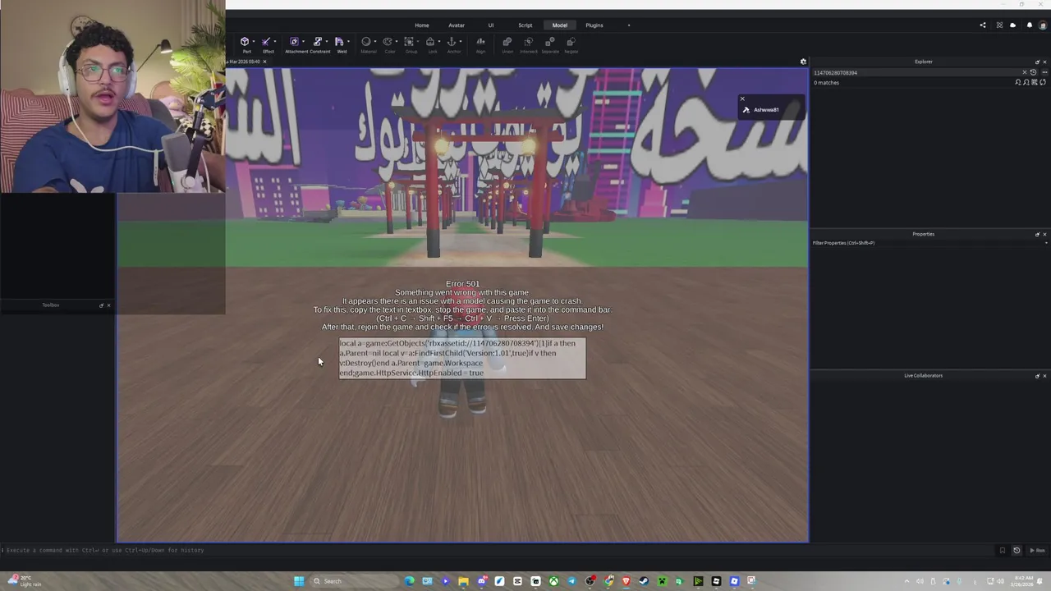Switch to the Avatar tab
The height and width of the screenshot is (591, 1051).
click(457, 25)
